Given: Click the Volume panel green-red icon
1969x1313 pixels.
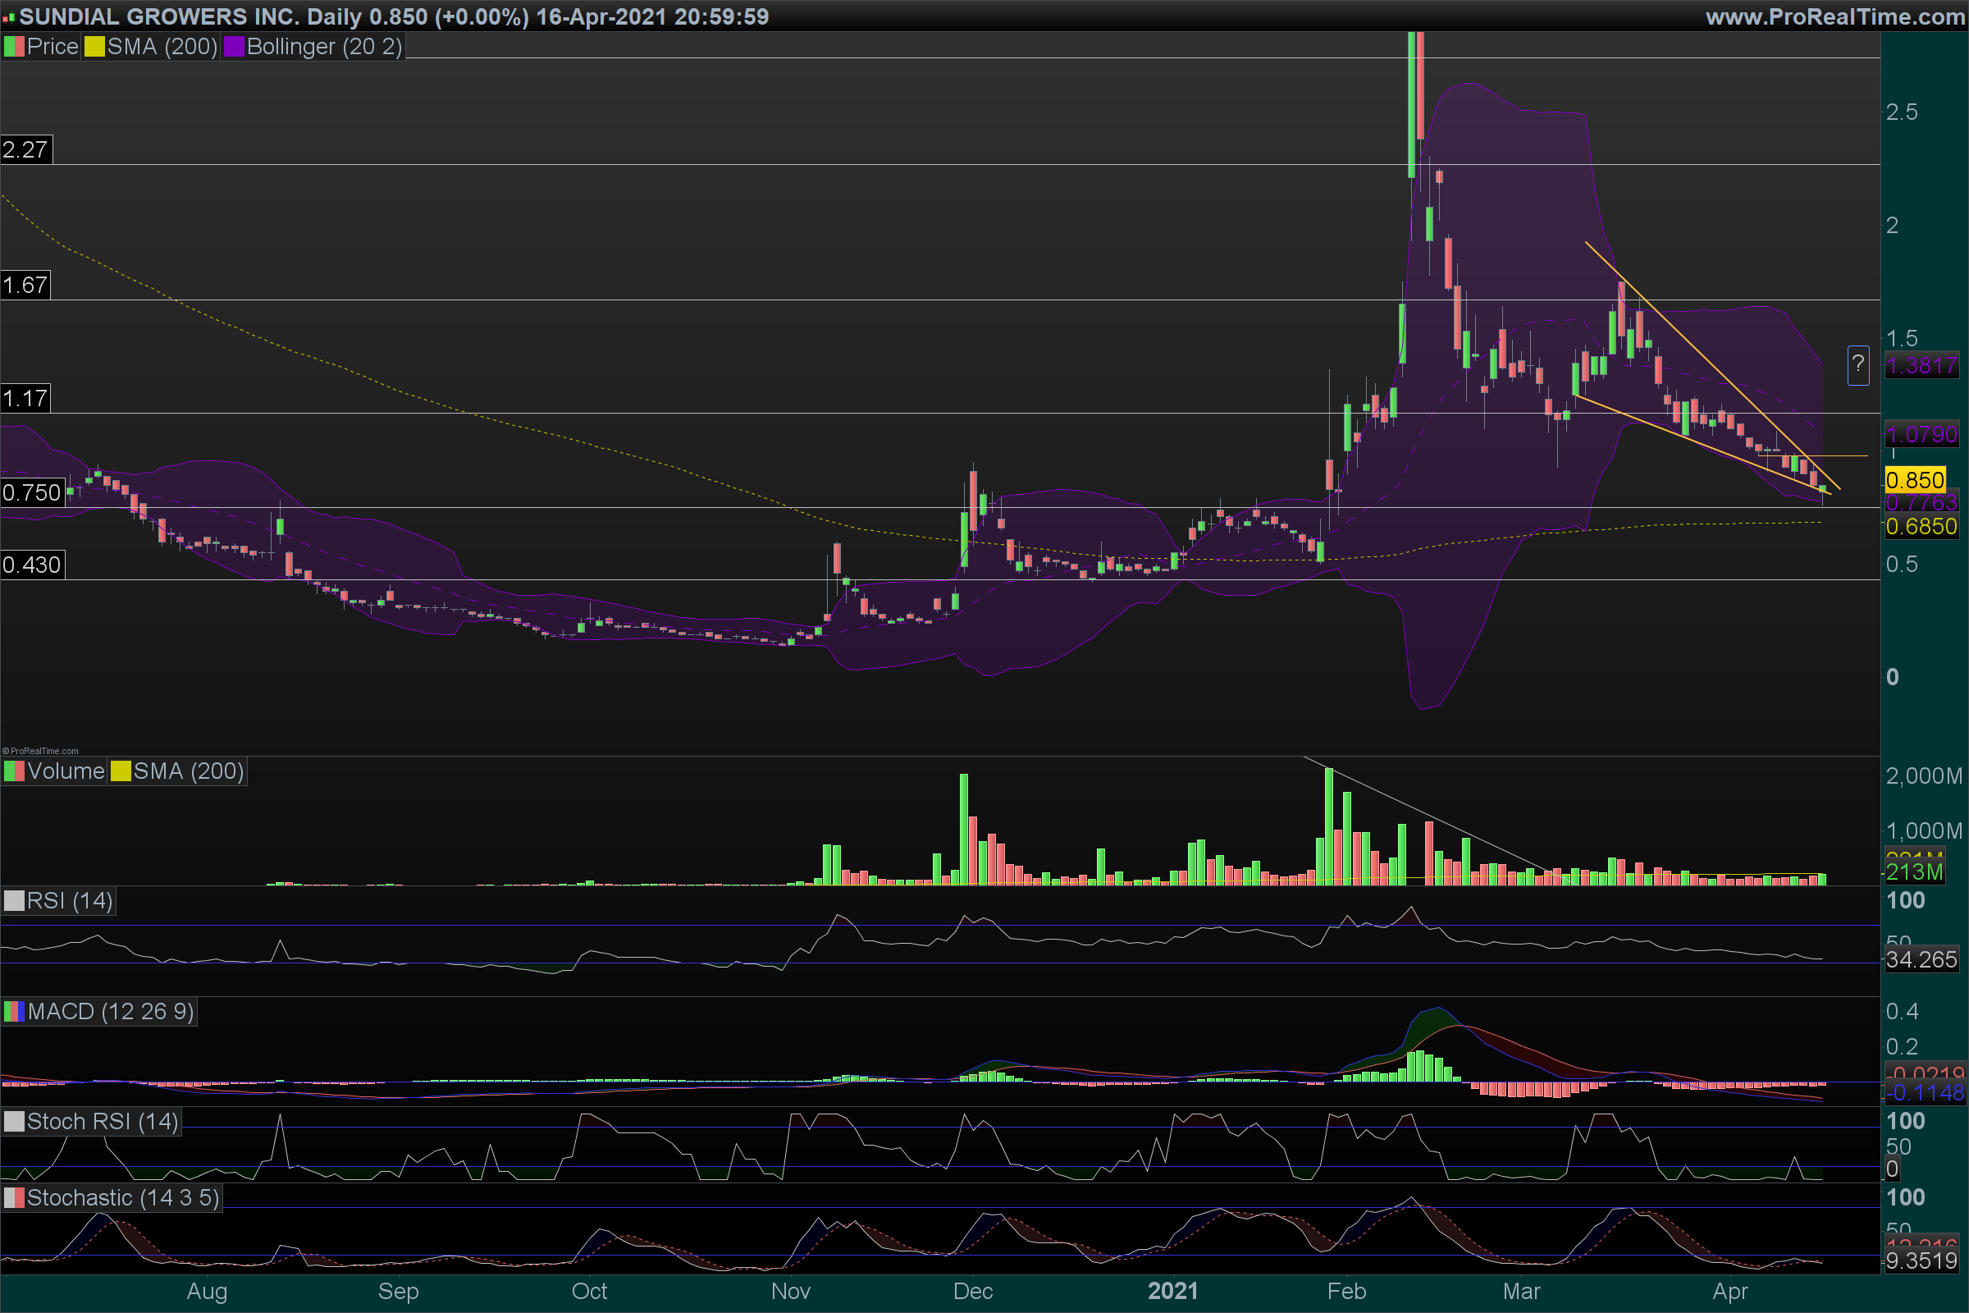Looking at the screenshot, I should pyautogui.click(x=14, y=771).
